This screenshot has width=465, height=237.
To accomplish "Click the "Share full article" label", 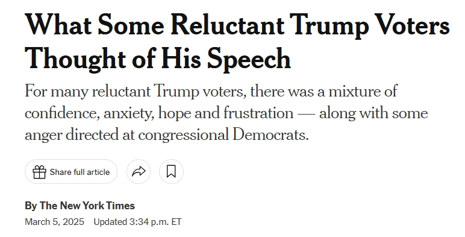I will [80, 172].
